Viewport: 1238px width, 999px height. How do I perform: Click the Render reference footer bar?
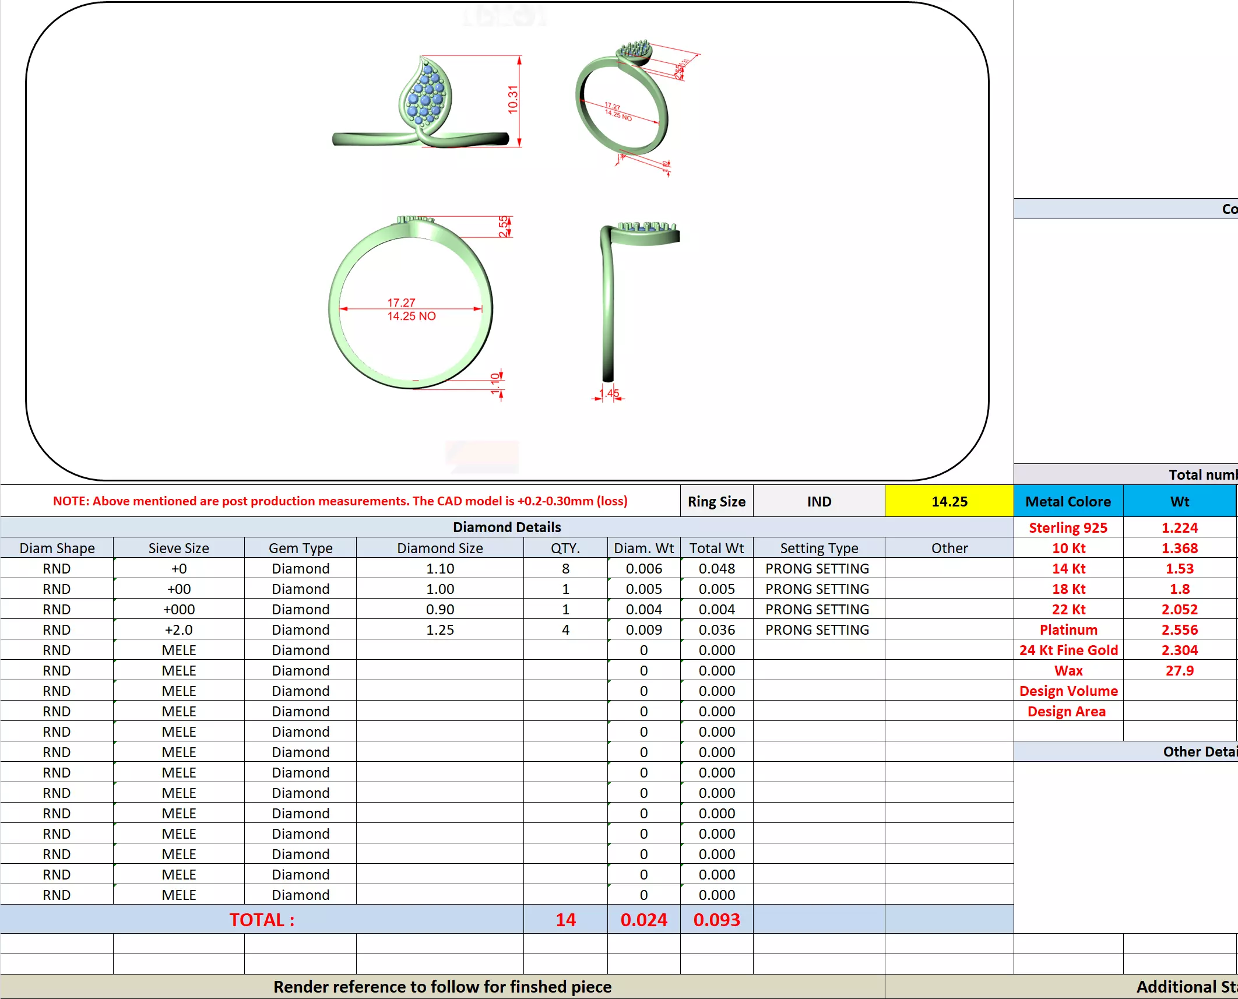[x=442, y=987]
